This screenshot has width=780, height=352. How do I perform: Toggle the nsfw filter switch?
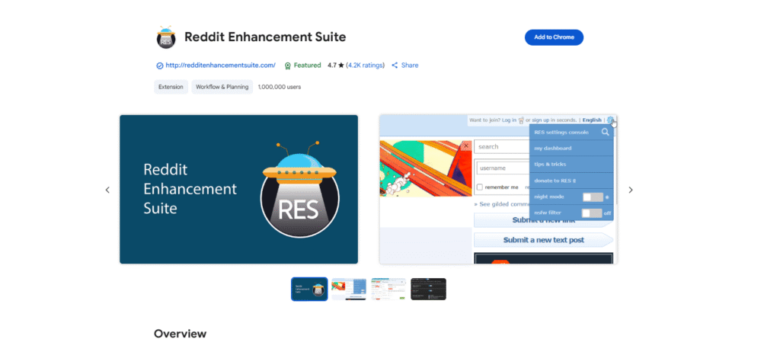point(592,213)
